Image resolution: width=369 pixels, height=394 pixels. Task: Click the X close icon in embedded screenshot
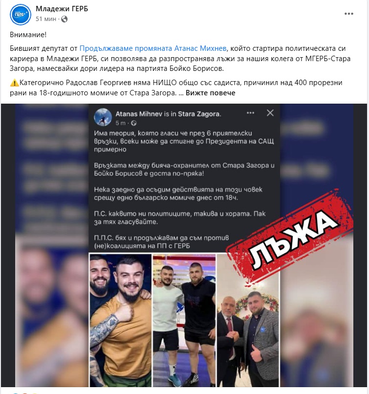coord(270,113)
